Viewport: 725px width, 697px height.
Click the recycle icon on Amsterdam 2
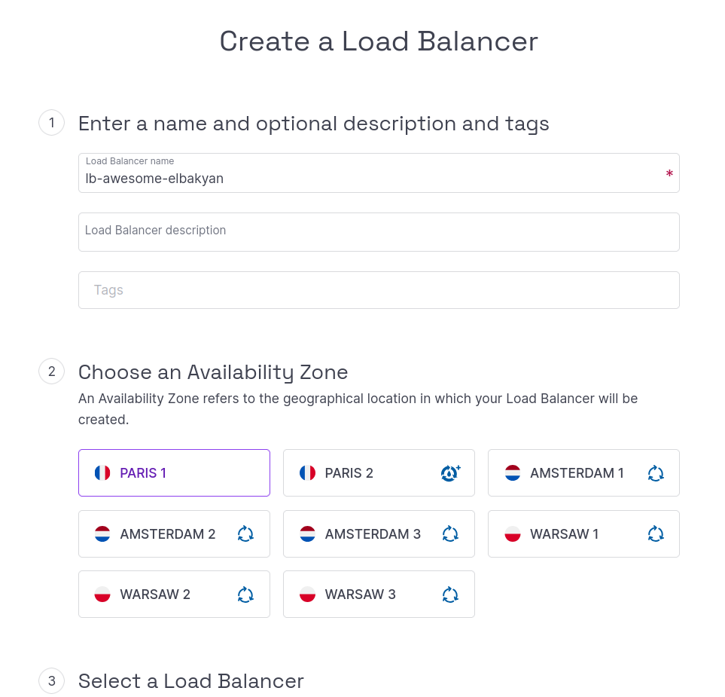coord(245,534)
